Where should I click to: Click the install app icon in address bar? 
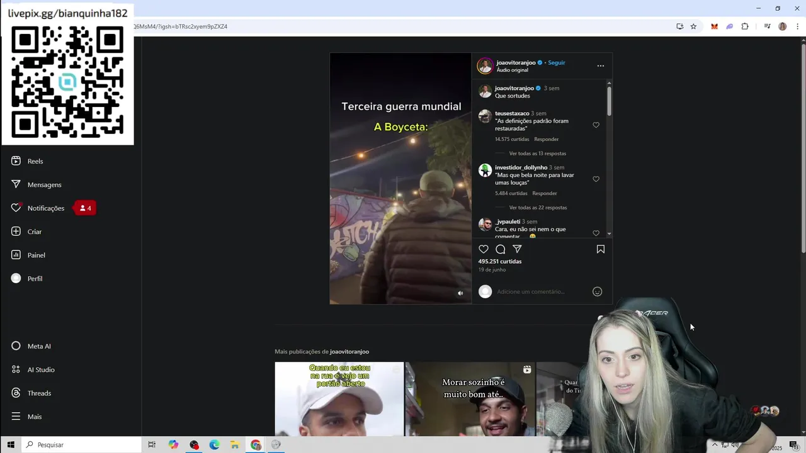click(679, 26)
